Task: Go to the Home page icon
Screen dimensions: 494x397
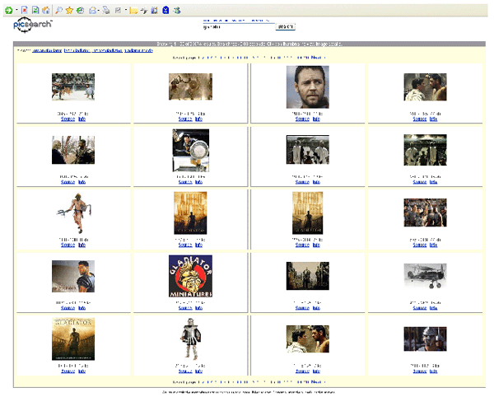Action: (45, 11)
